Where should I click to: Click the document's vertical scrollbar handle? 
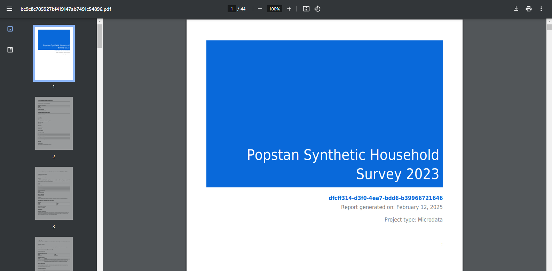point(549,27)
